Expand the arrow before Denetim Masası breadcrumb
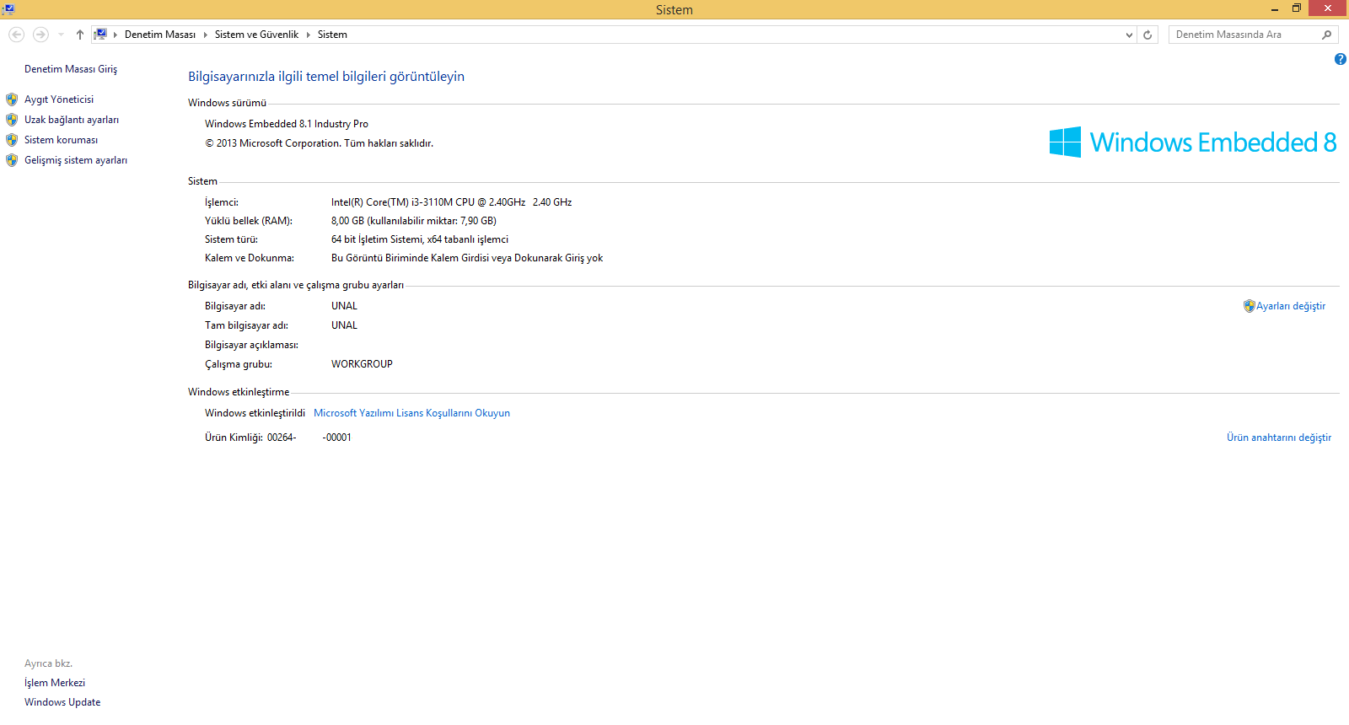The height and width of the screenshot is (725, 1349). 116,35
